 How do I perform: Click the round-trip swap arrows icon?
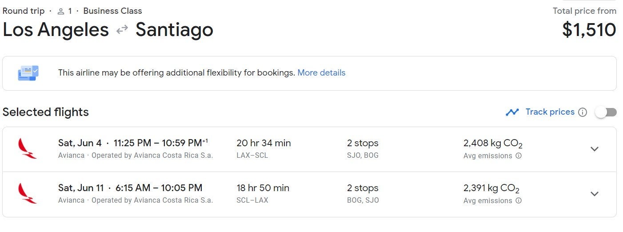pyautogui.click(x=122, y=30)
